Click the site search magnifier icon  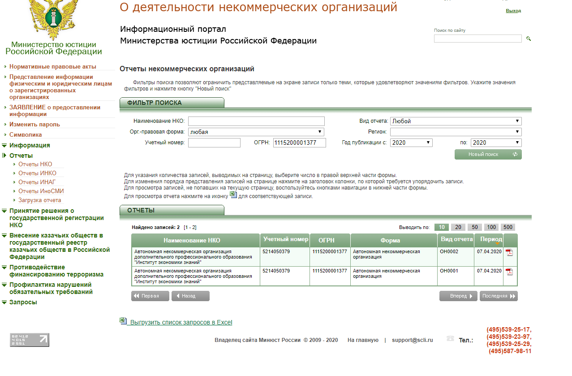tap(529, 39)
